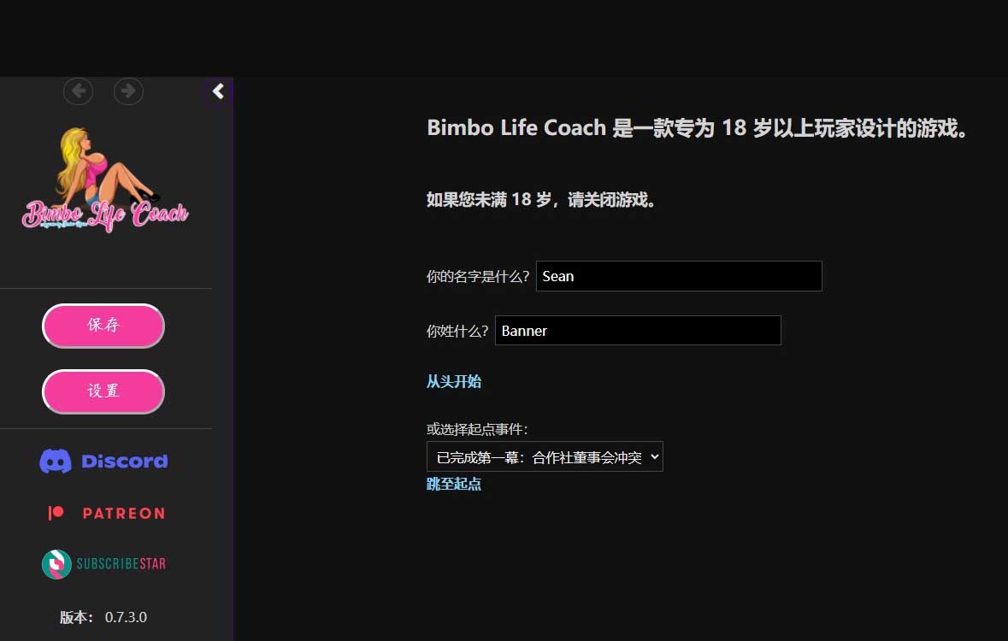Collapse the sidebar with the left chevron
The height and width of the screenshot is (641, 1008).
tap(217, 91)
